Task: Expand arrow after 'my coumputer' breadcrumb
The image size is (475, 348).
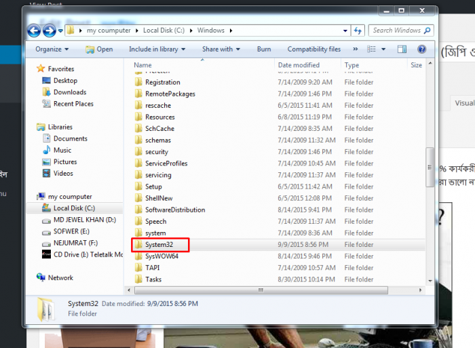Action: [136, 31]
